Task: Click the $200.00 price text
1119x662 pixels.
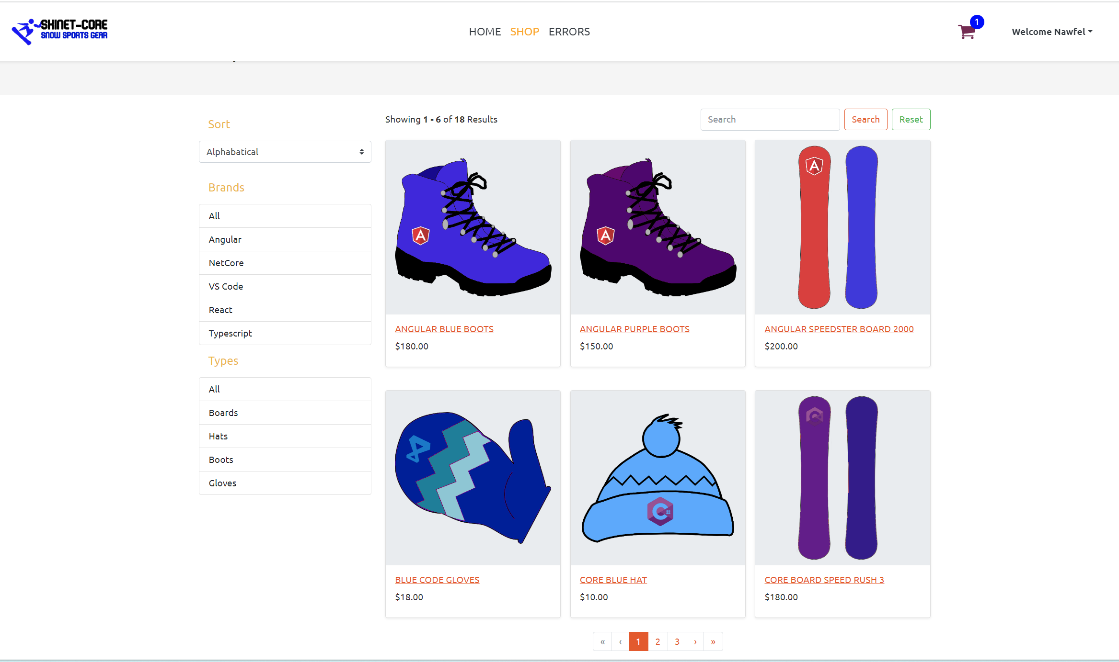Action: tap(781, 346)
